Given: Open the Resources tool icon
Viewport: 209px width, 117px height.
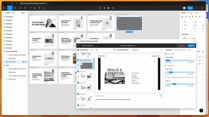Looking at the screenshot, I should click(35, 8).
